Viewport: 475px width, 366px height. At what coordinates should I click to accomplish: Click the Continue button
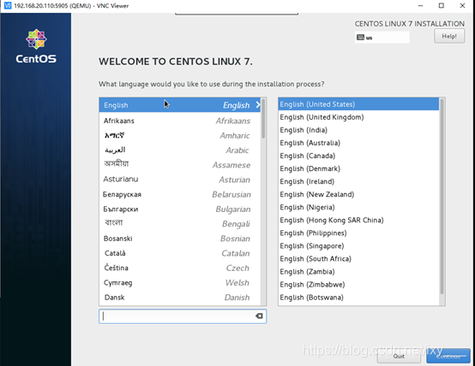(448, 357)
